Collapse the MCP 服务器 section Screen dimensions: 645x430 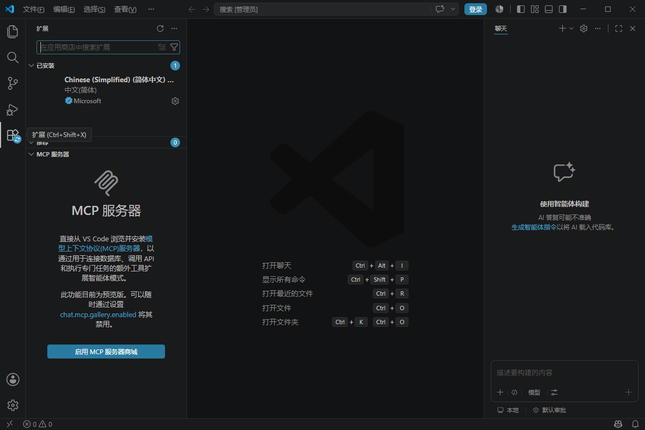click(31, 154)
